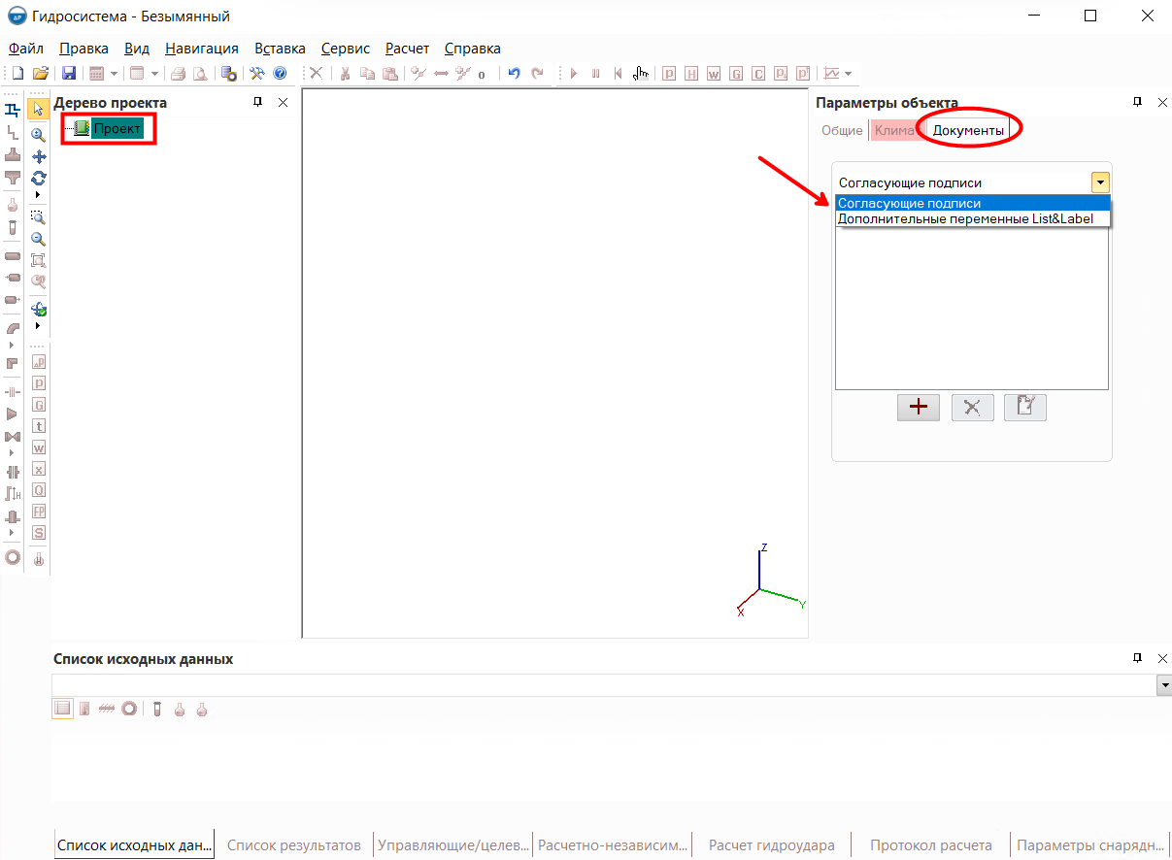
Task: Activate the Pan move tool with four arrows
Action: coord(39,156)
